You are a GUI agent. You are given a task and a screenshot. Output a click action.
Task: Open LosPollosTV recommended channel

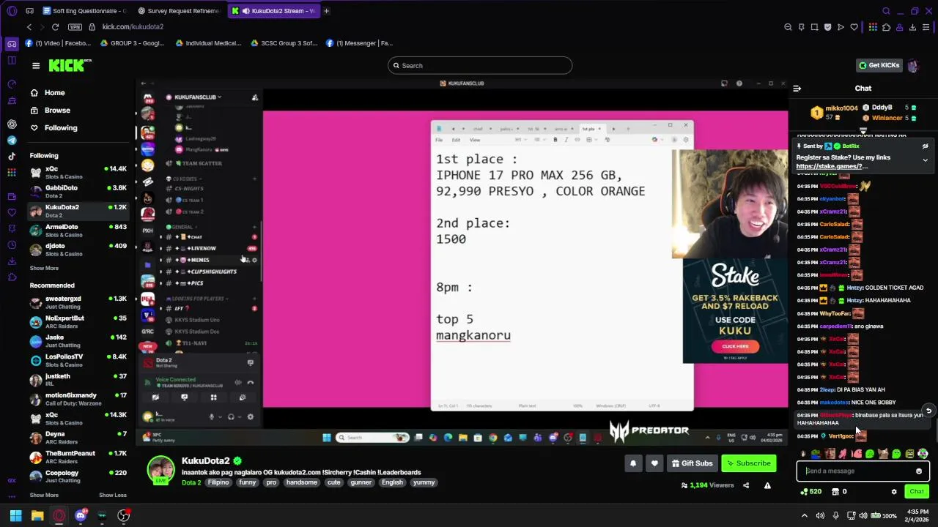(78, 360)
